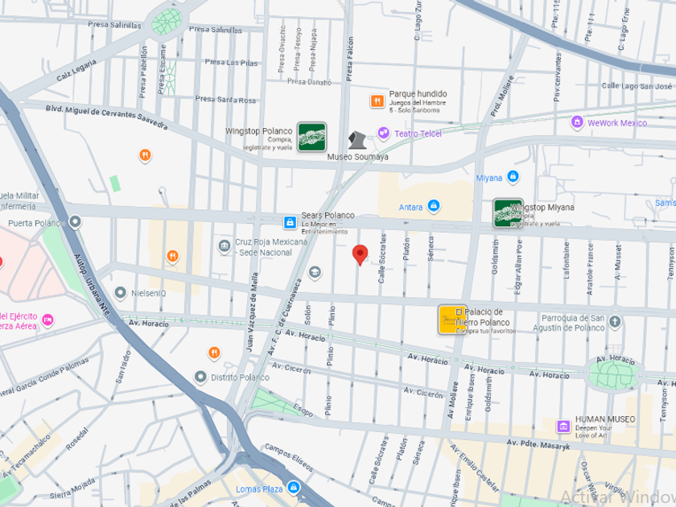This screenshot has width=676, height=507.
Task: Click restaurant icon above Distrito Polanco
Action: point(214,353)
